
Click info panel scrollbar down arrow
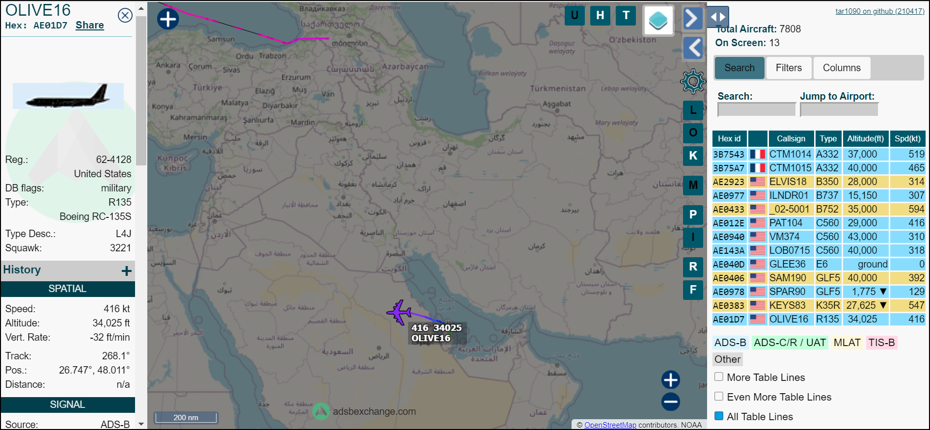pos(141,424)
